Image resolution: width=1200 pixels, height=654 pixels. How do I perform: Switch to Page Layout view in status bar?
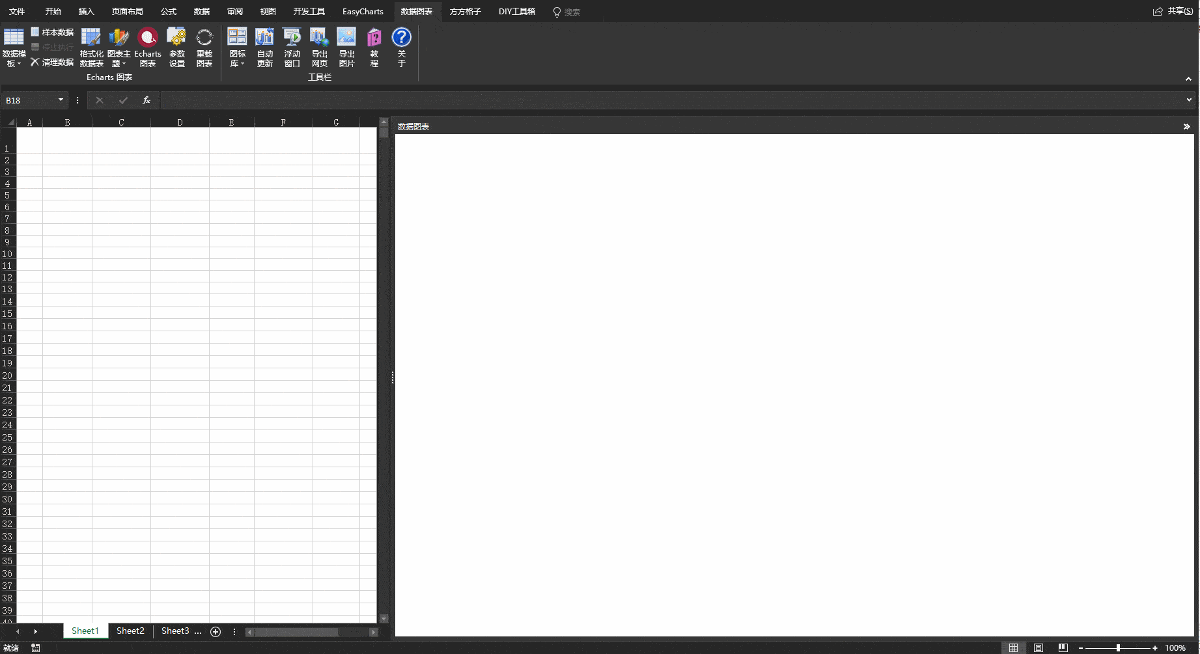pos(1039,647)
